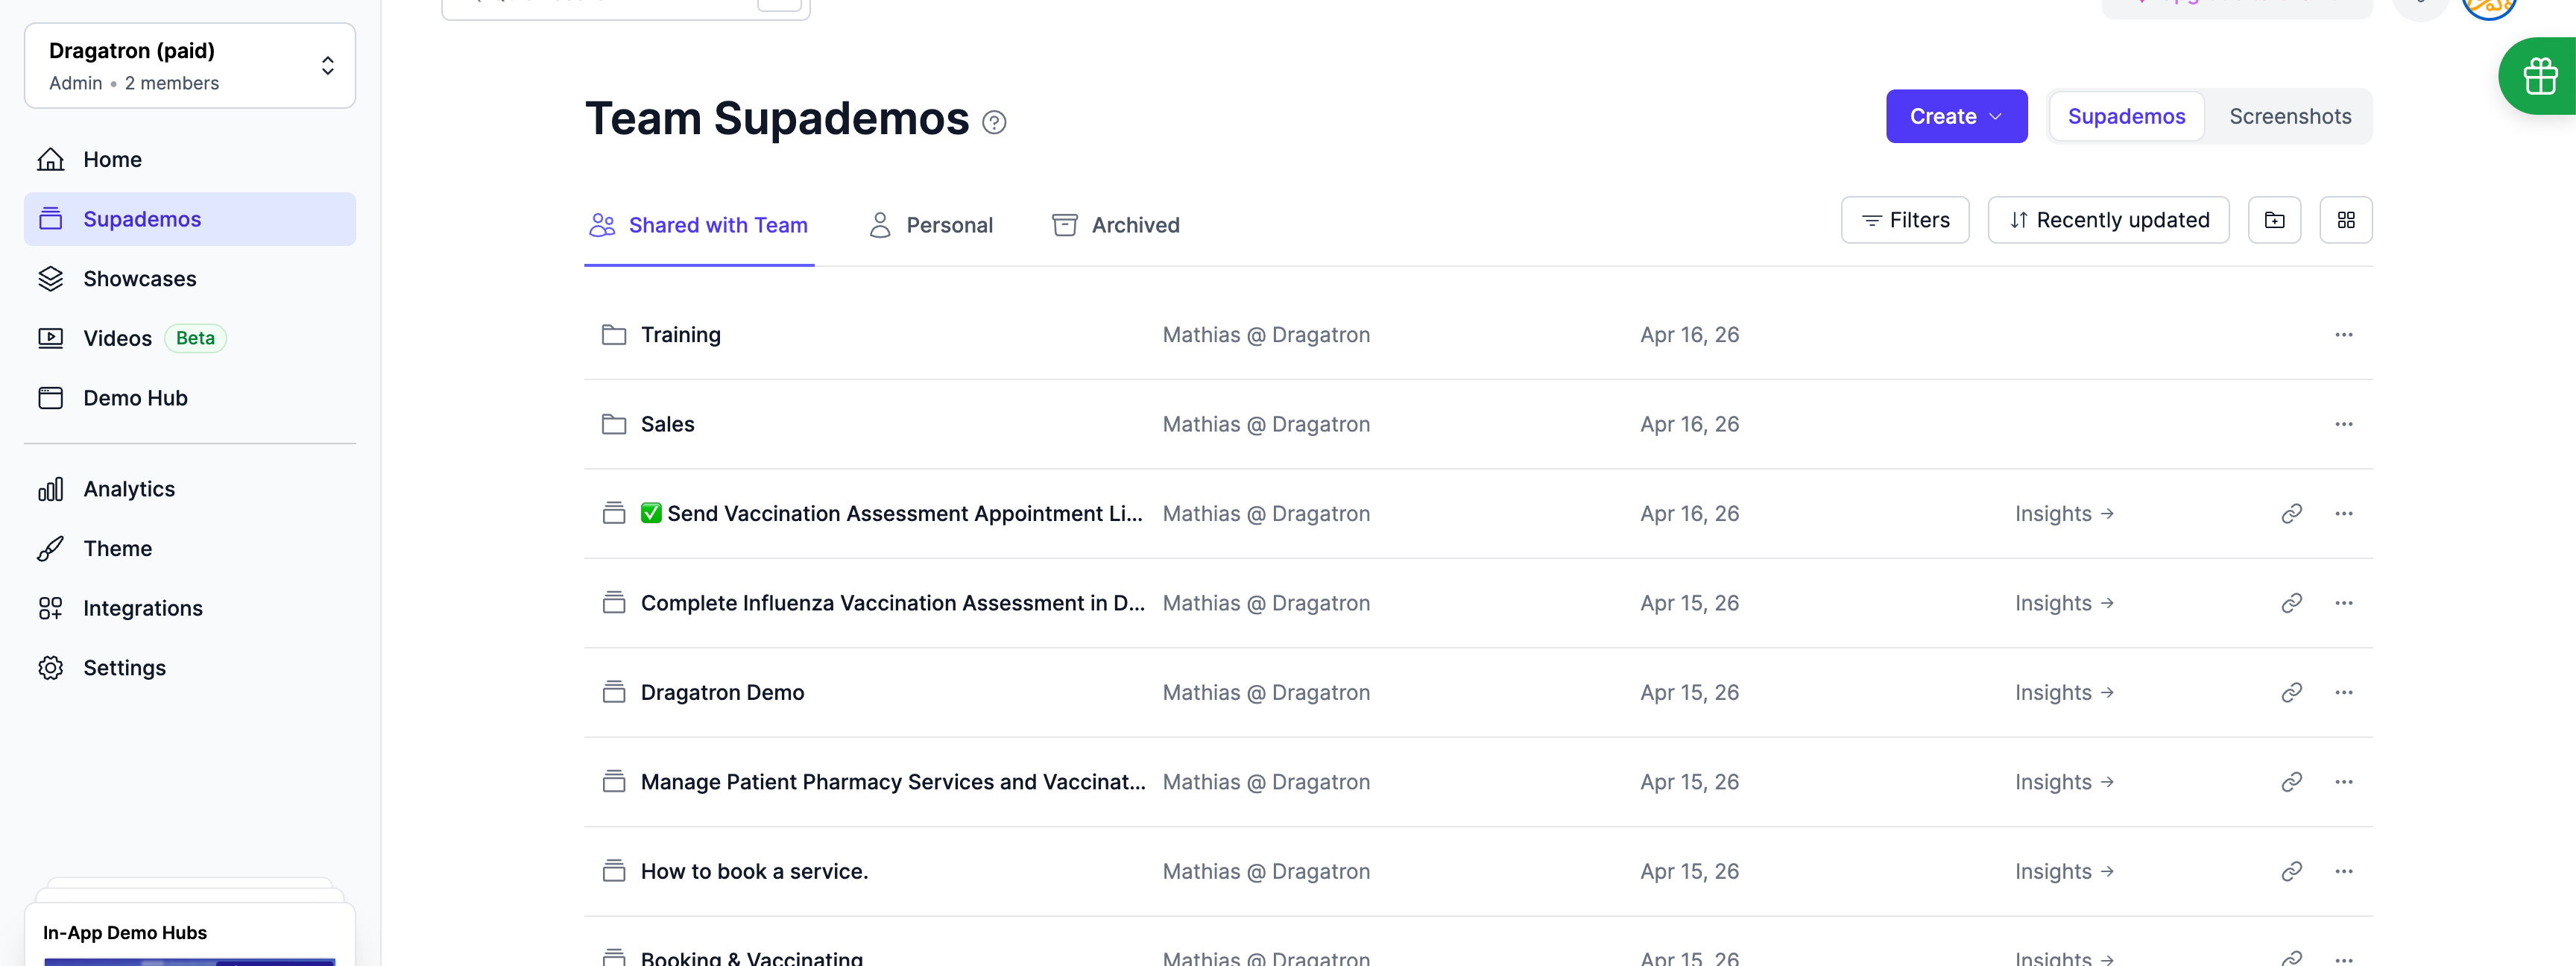
Task: Open the new folder icon button
Action: [x=2274, y=220]
